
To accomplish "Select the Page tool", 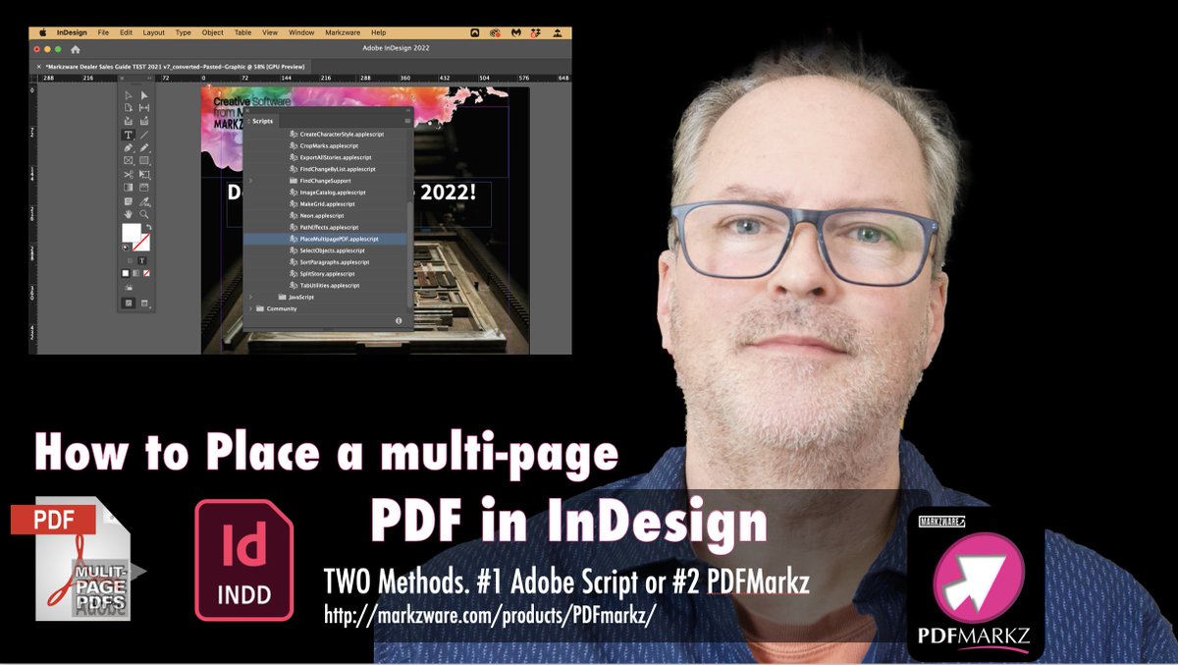I will tap(129, 108).
